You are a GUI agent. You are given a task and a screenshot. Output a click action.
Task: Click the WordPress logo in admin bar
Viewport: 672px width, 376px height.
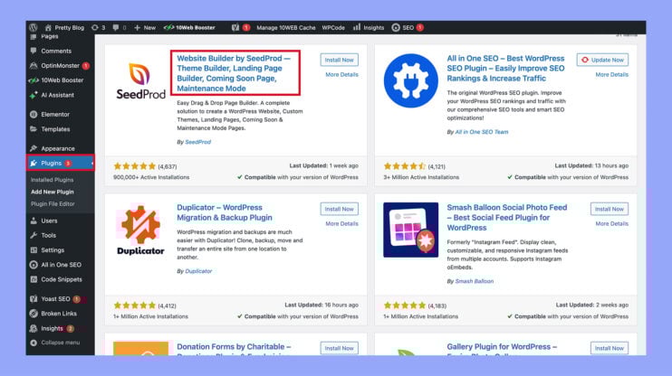[x=34, y=28]
